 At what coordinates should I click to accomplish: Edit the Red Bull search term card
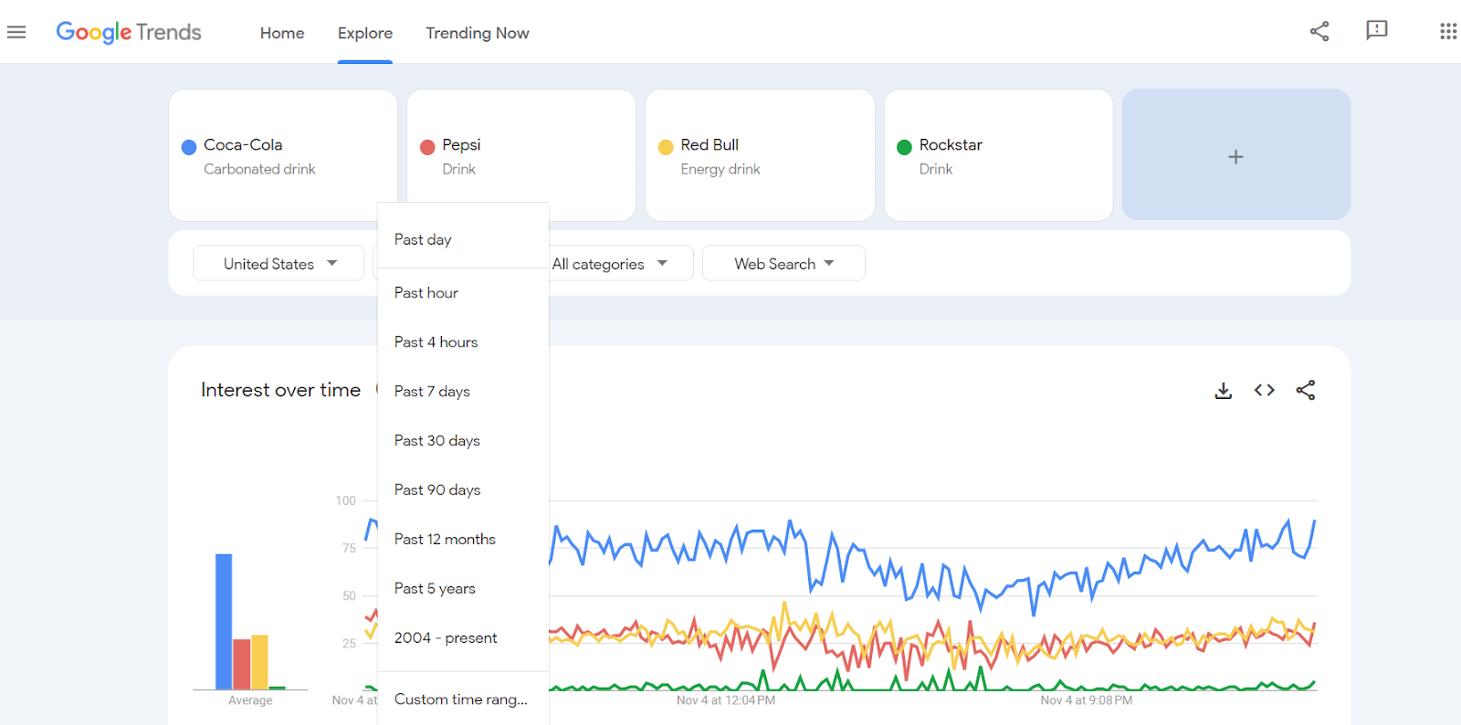click(760, 154)
